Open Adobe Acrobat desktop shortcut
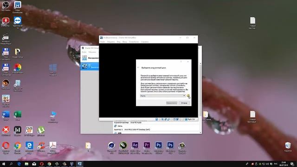297x167 pixels. click(x=52, y=148)
